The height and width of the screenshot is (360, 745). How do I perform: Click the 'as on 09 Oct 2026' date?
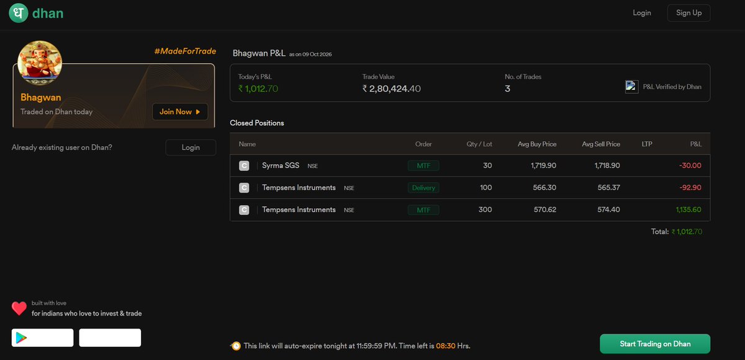tap(310, 55)
